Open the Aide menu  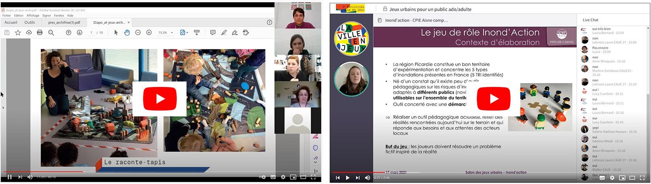[70, 15]
